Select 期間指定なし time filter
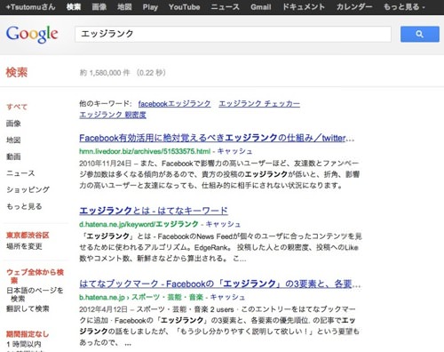 click(x=28, y=334)
